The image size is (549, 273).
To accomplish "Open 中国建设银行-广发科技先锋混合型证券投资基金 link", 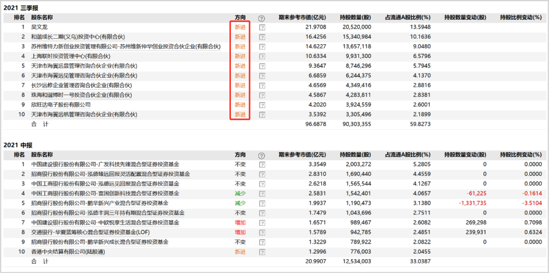I will click(x=105, y=164).
